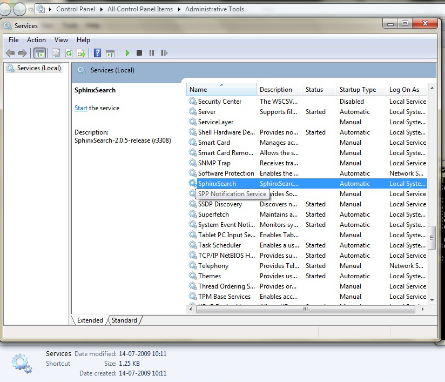Open dropdown arrow before Control Panel breadcrumb
Viewport: 445px width, 382px height.
tap(50, 9)
